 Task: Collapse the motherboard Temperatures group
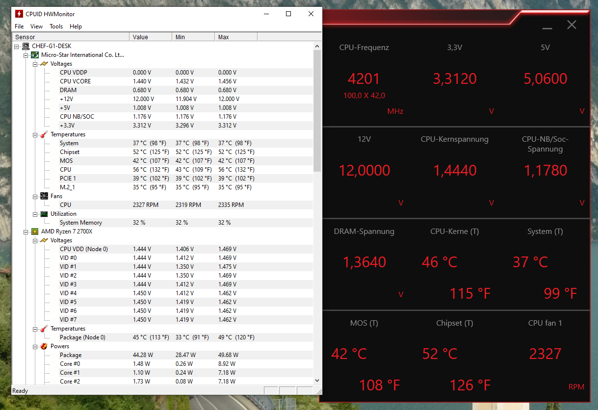click(x=34, y=134)
